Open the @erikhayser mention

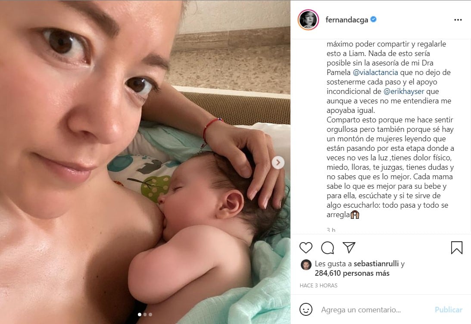tap(404, 91)
